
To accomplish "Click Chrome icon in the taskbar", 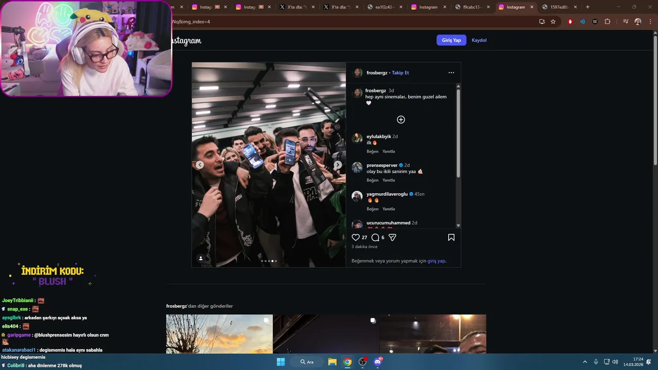I will click(x=348, y=362).
